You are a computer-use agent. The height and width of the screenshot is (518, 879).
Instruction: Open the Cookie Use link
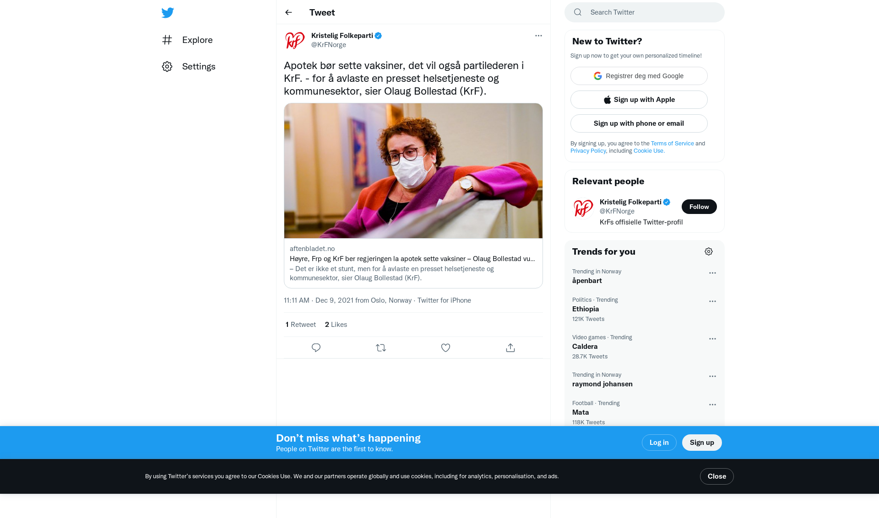(x=649, y=151)
